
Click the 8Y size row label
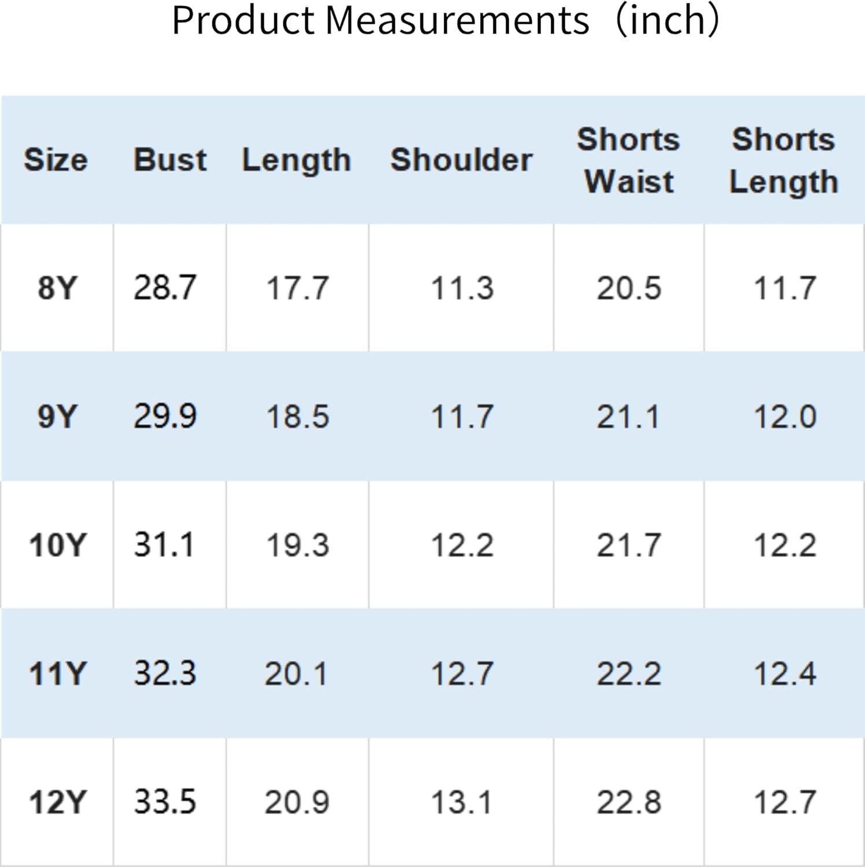(x=57, y=288)
